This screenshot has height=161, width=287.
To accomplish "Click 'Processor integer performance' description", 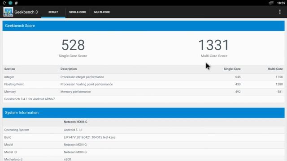I will 82,77.
